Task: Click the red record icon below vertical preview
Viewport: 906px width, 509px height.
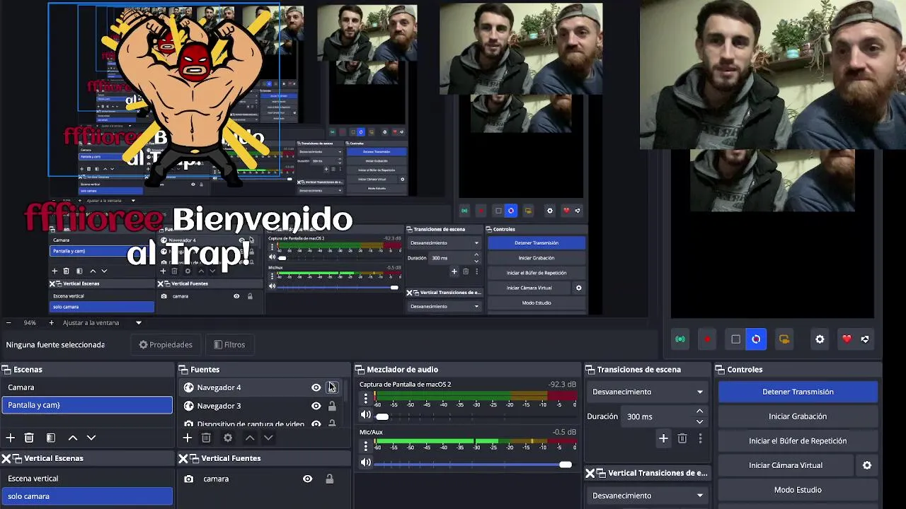Action: 707,339
